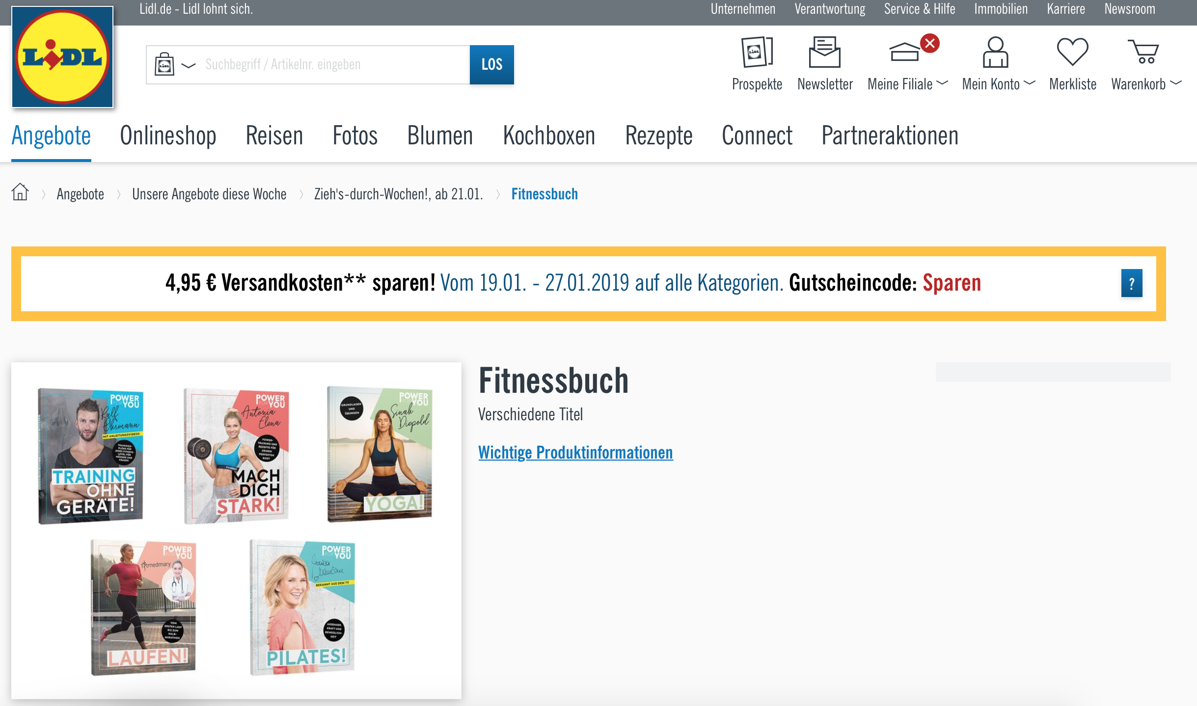Viewport: 1197px width, 706px height.
Task: Expand the Meine Filiale dropdown chevron
Action: click(942, 83)
